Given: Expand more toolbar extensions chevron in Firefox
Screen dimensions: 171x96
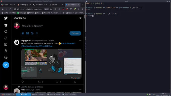Looking at the screenshot, I should click(78, 9).
